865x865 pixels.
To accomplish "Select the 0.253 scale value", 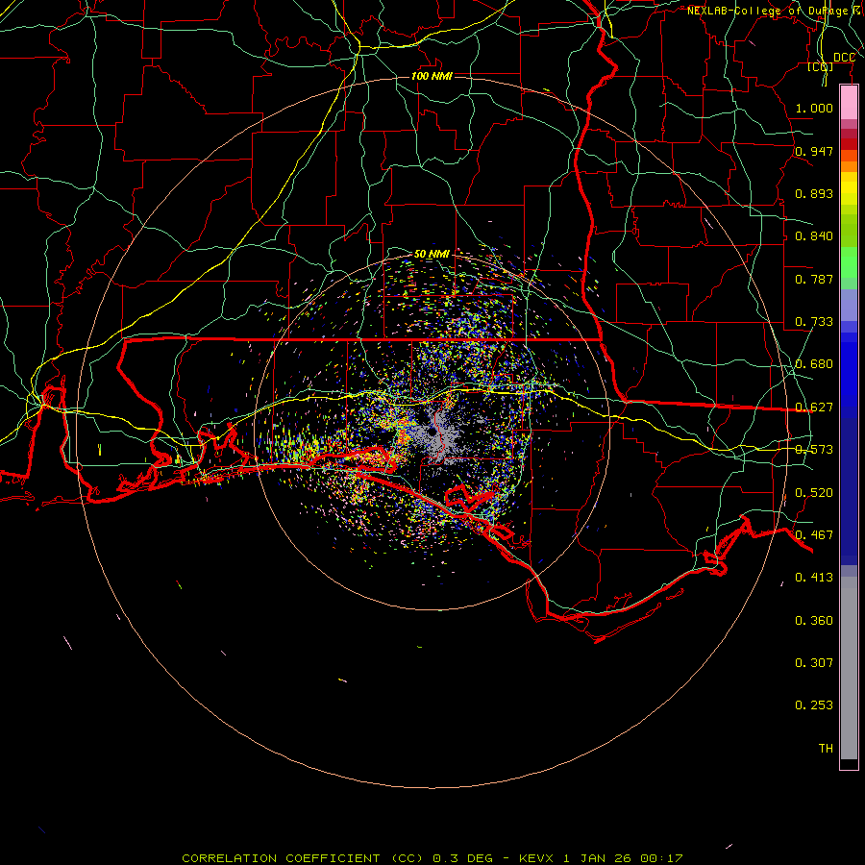I will click(x=814, y=705).
